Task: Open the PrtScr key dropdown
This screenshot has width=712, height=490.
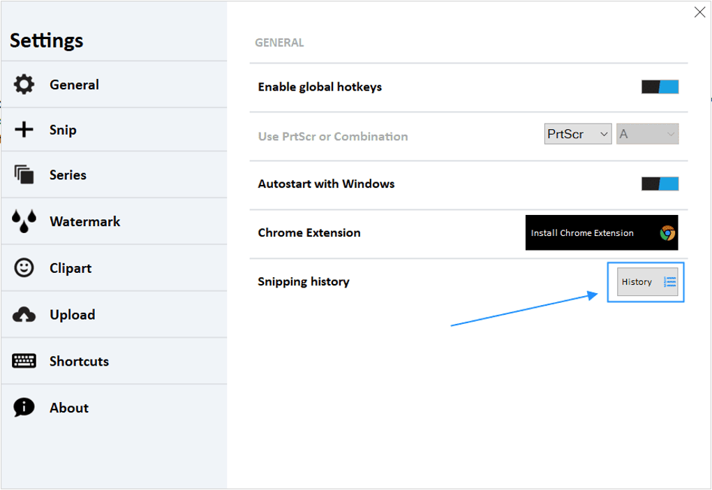Action: [577, 134]
